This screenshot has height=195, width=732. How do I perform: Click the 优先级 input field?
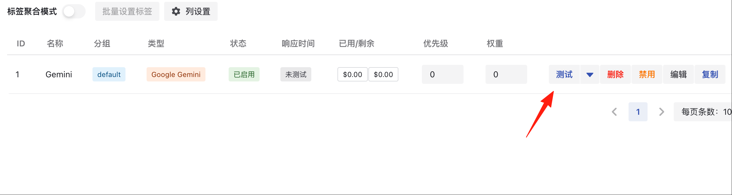443,74
